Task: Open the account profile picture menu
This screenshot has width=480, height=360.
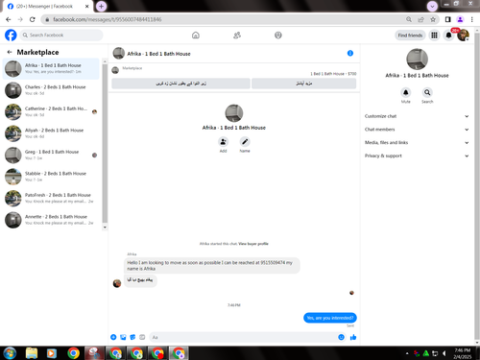Action: [x=463, y=36]
